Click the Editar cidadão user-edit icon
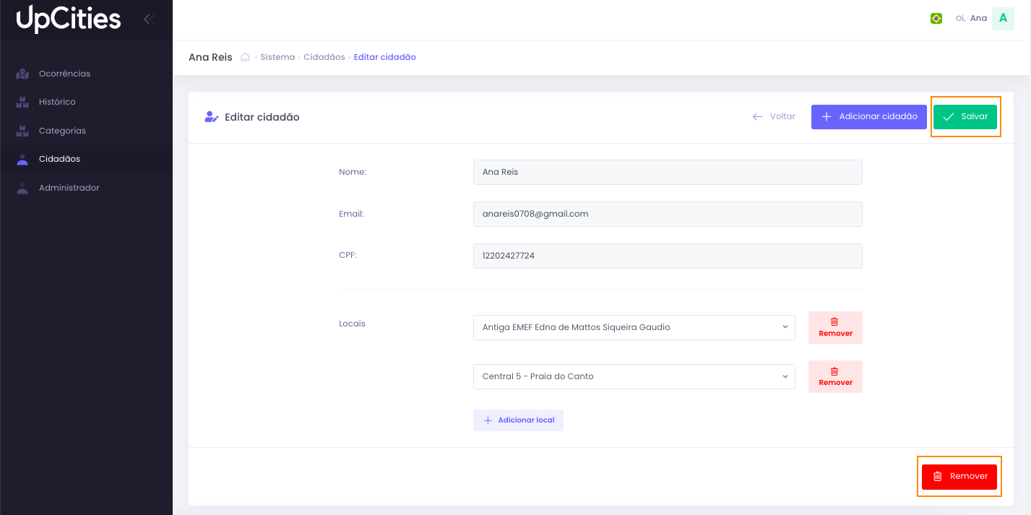1031x515 pixels. coord(211,117)
